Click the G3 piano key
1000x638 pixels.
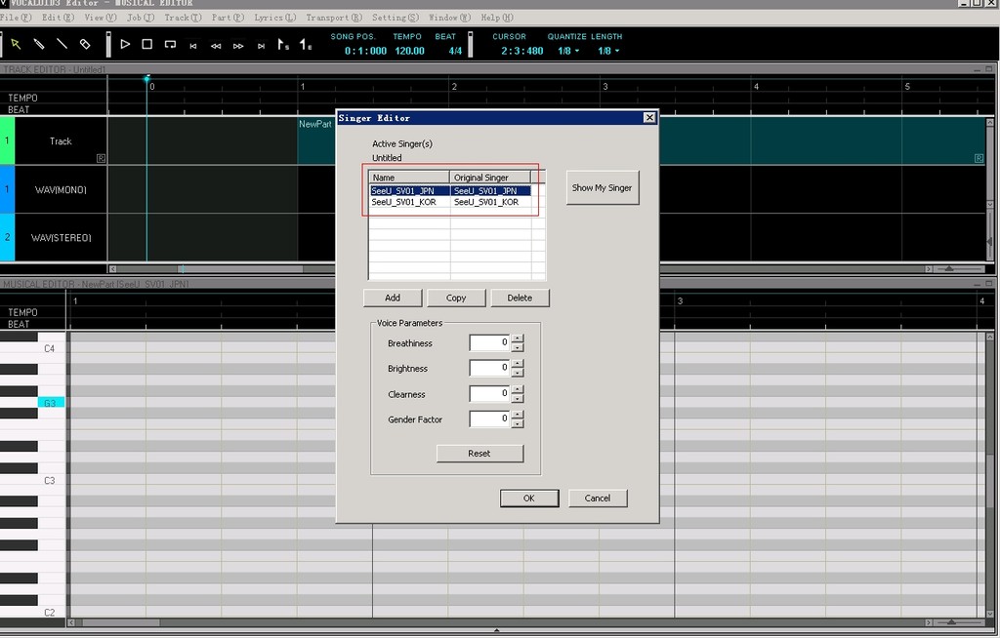pyautogui.click(x=51, y=403)
